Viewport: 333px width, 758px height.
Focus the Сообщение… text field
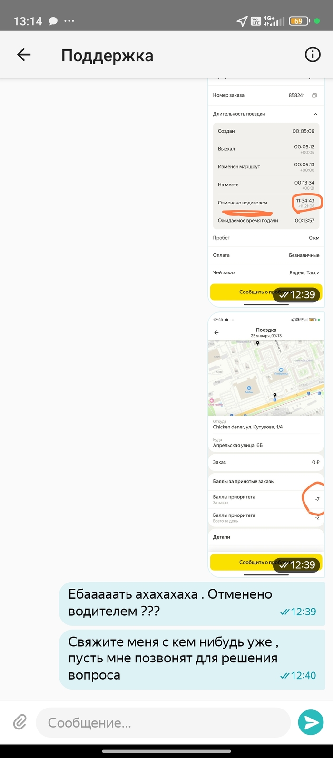pyautogui.click(x=163, y=723)
